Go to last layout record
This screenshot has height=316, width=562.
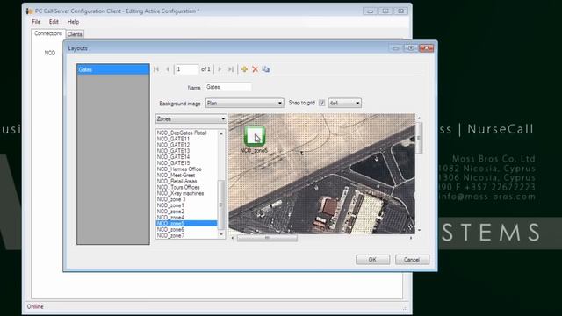[231, 69]
